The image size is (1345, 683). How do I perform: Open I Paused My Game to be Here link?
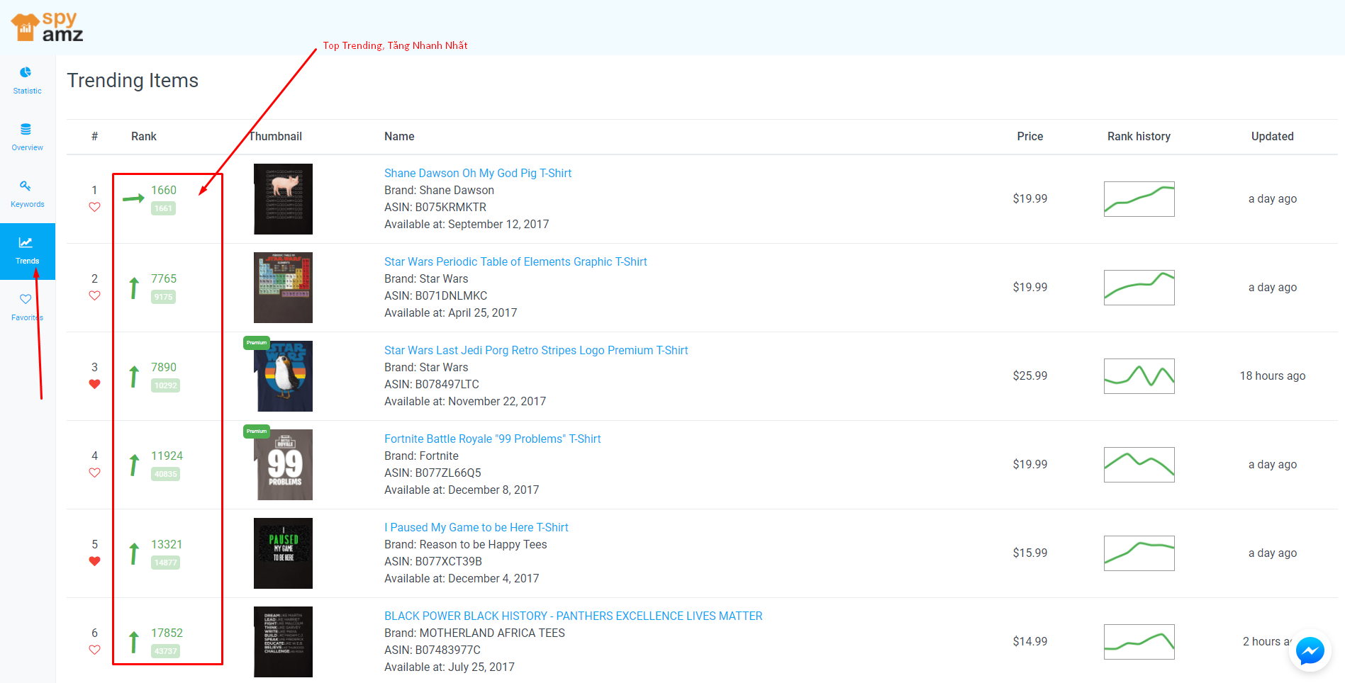point(476,527)
